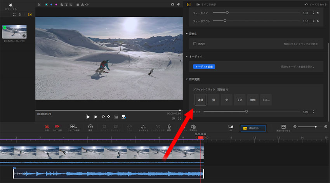The image size is (330, 183).
Task: Select the magenta circle marker color
Action: point(56,4)
